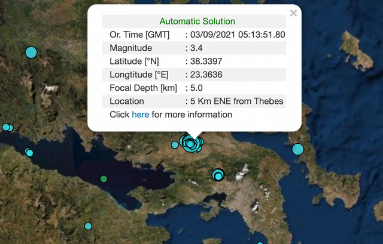This screenshot has width=383, height=244.
Task: Close the earthquake info popup
Action: coord(293,13)
